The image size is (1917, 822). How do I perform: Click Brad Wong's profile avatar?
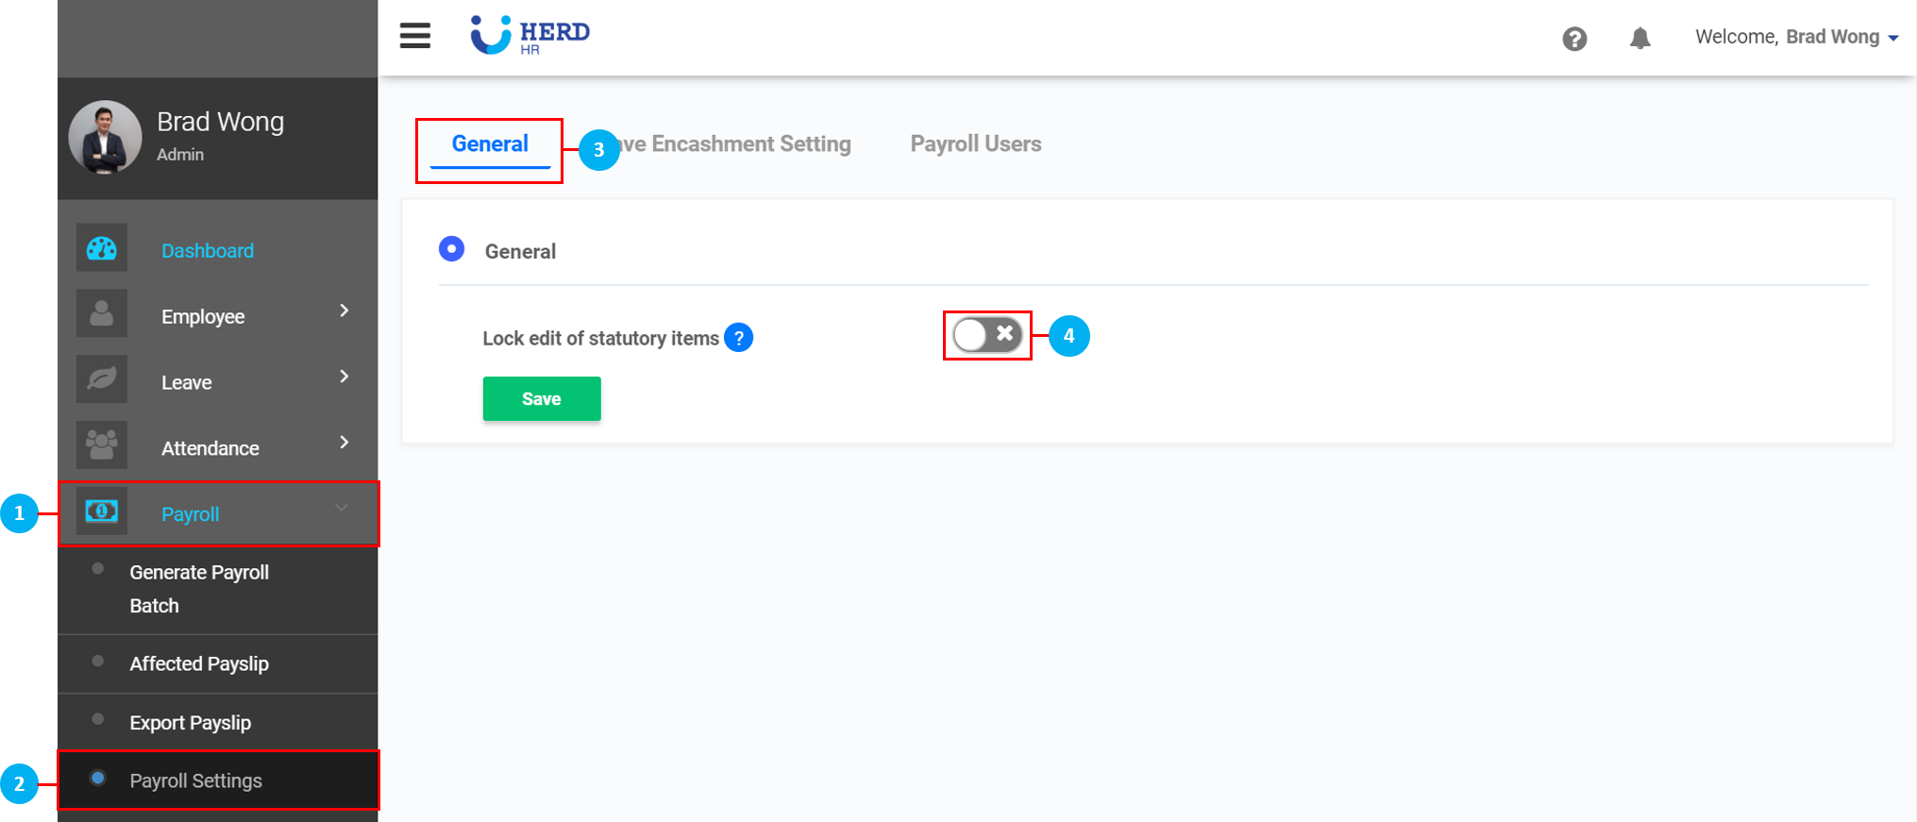105,138
